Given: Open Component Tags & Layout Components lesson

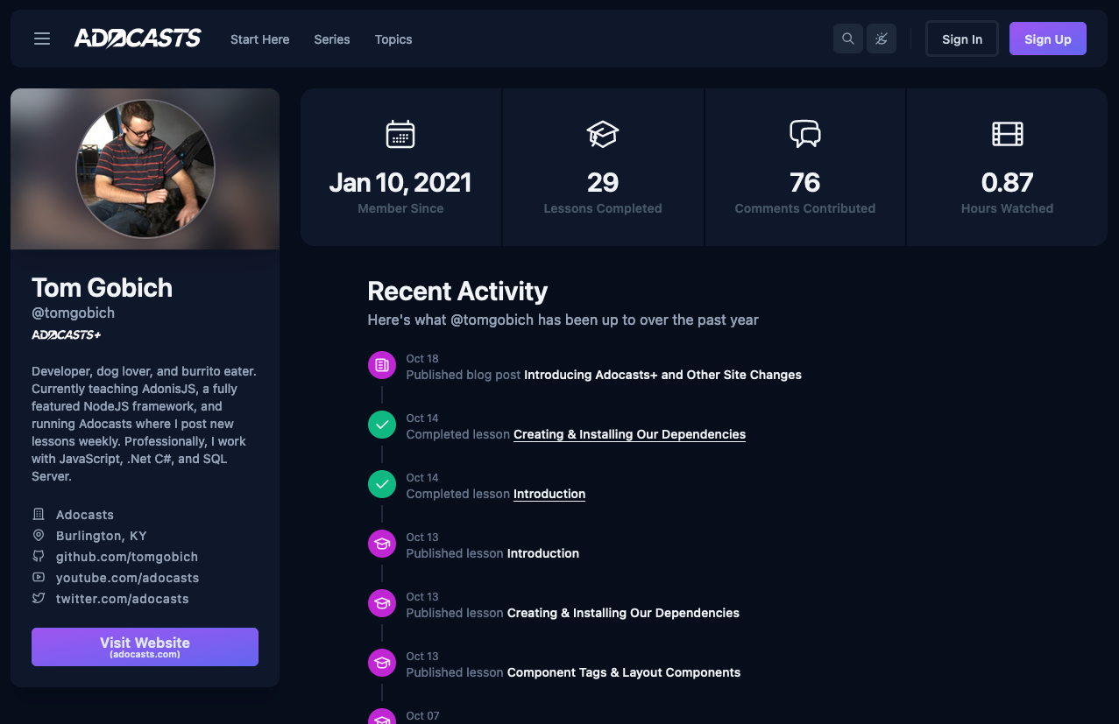Looking at the screenshot, I should (x=624, y=672).
